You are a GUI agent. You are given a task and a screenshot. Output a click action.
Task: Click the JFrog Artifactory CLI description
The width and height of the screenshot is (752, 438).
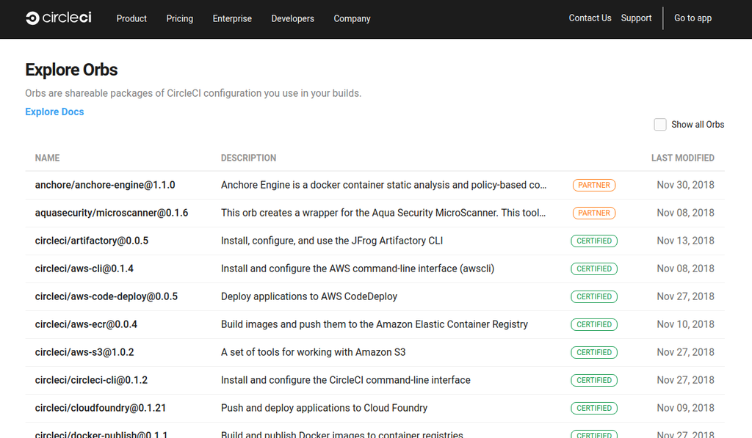point(332,241)
